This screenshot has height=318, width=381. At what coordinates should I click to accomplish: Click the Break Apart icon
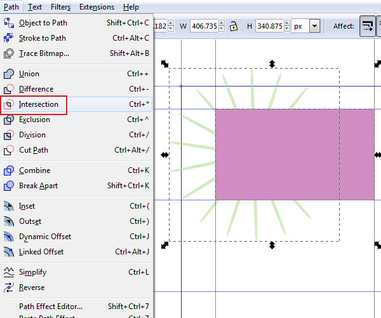click(x=9, y=186)
